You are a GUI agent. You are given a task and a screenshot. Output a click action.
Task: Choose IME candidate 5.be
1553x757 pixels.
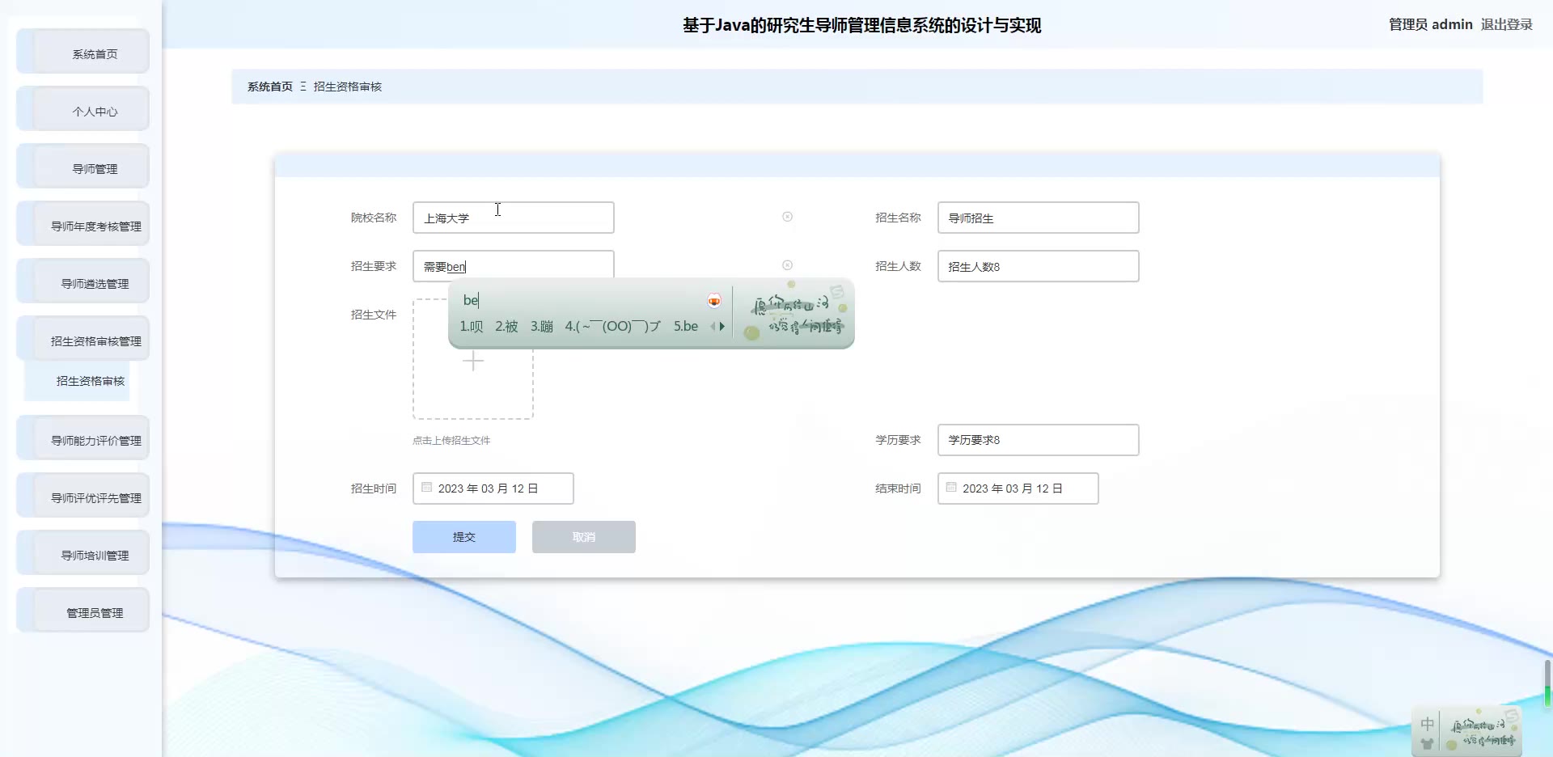686,327
